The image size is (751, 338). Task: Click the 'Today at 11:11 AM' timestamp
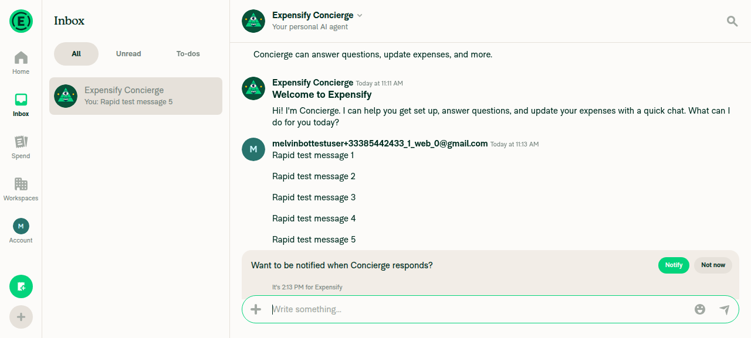pyautogui.click(x=379, y=83)
